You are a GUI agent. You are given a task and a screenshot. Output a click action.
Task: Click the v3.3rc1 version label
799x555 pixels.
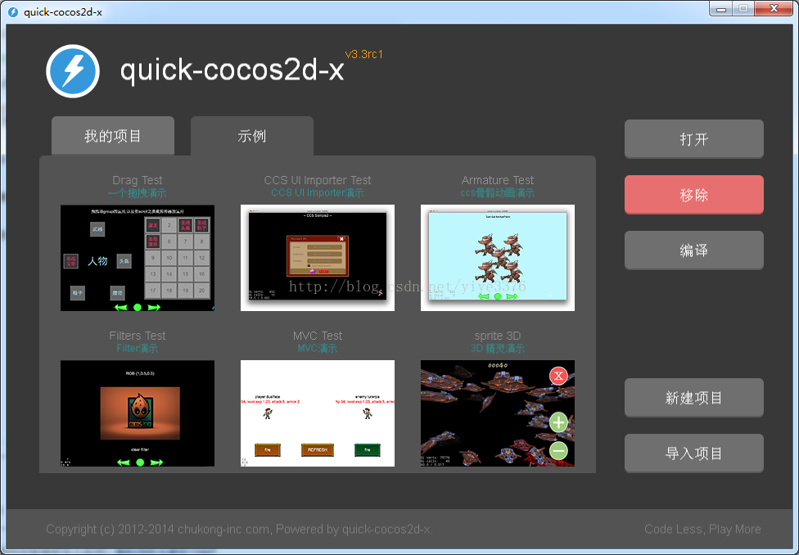click(363, 54)
